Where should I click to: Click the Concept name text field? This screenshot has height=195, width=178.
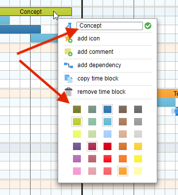[x=109, y=26]
